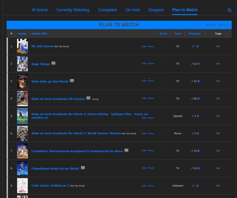Click video icon next to Chuunibyou title

coord(83,168)
